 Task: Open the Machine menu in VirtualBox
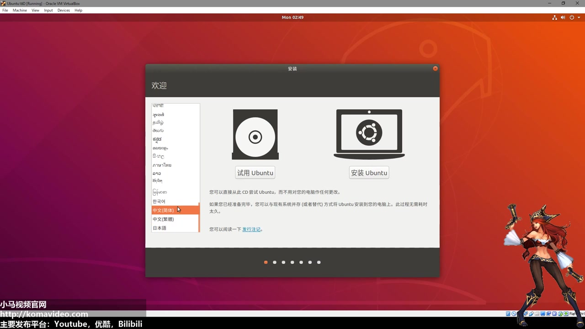point(20,10)
